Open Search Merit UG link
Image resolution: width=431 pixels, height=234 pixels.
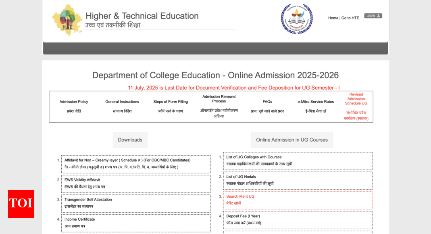[298, 200]
